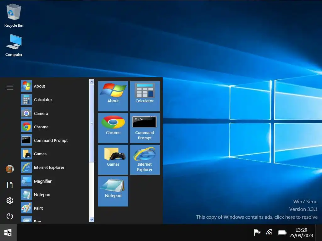Open the Magnifier list icon

click(x=26, y=181)
